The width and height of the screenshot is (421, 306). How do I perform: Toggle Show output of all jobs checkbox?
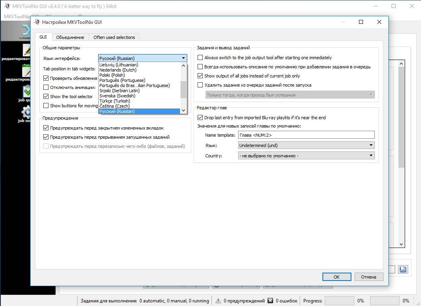200,76
